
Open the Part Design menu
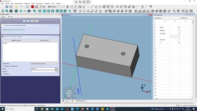[x=40, y=3]
